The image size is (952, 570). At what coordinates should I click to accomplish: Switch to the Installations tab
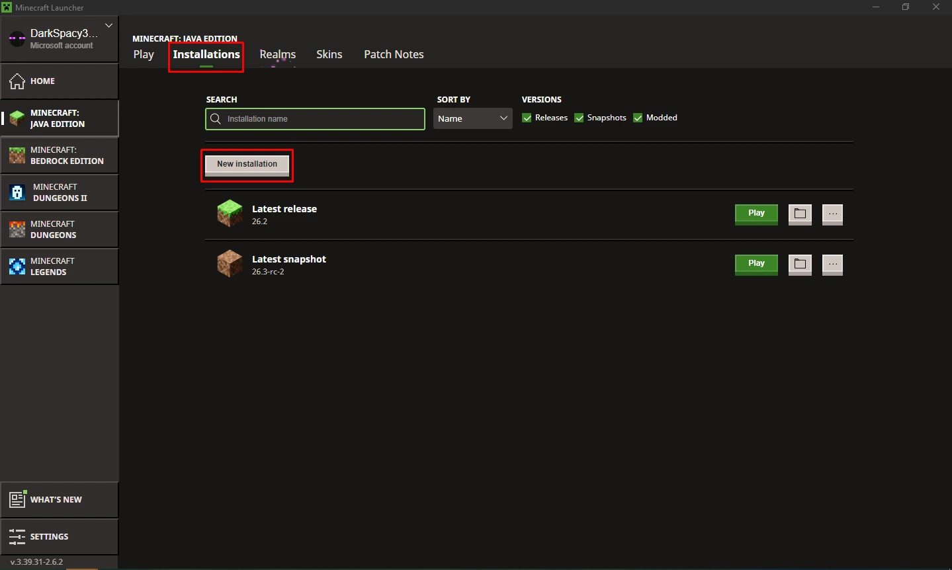(206, 54)
